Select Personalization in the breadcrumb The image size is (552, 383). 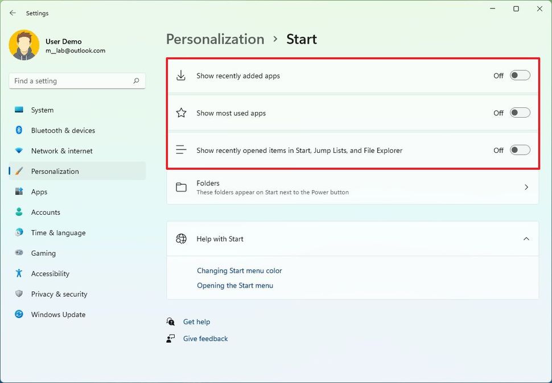point(215,39)
